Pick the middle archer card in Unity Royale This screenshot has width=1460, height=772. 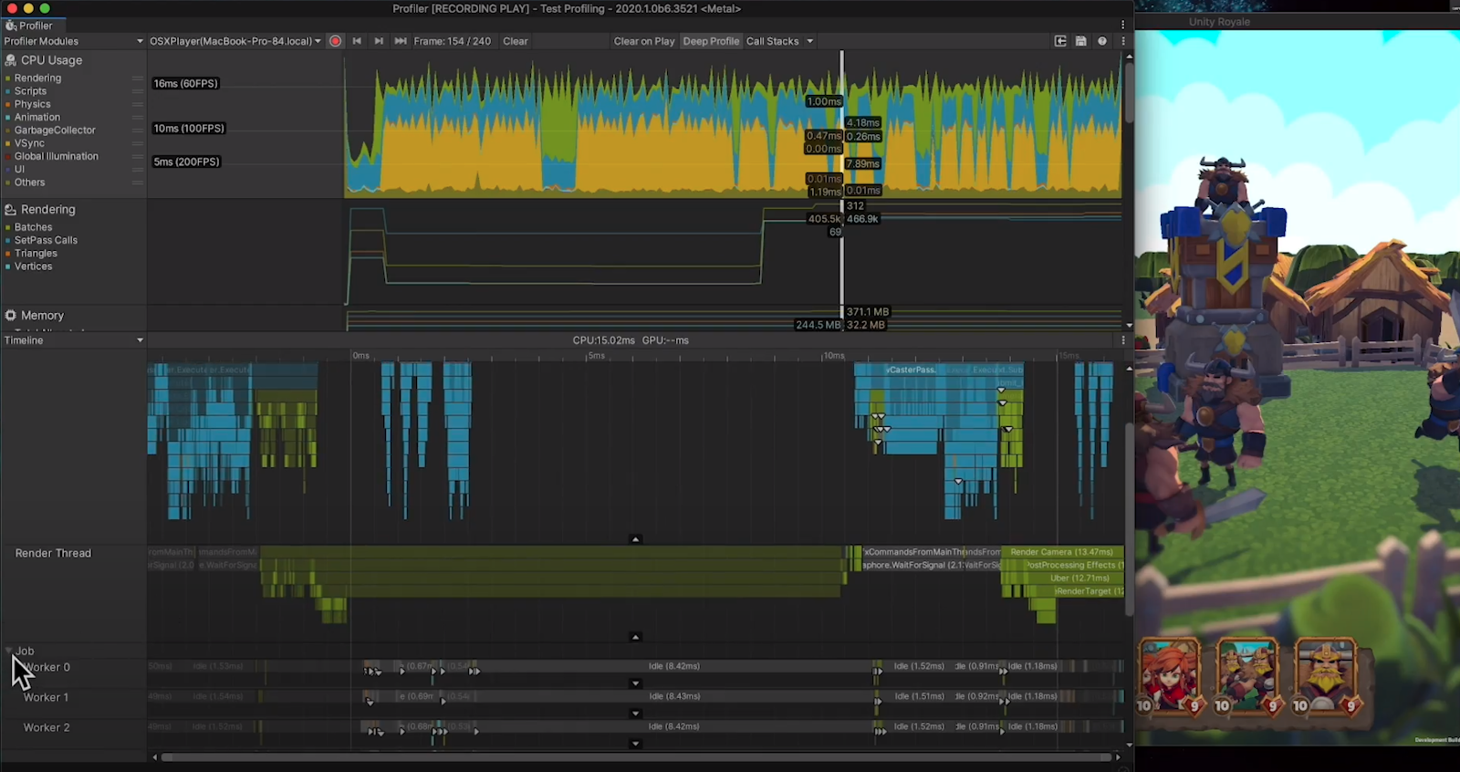(1248, 676)
